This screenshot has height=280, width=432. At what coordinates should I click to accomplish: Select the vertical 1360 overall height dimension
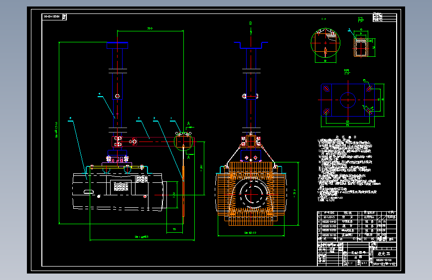pos(56,130)
